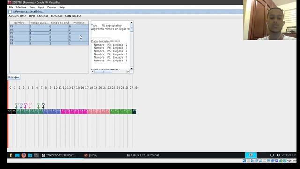Click the P1 arrival marker on timeline

tap(39, 106)
